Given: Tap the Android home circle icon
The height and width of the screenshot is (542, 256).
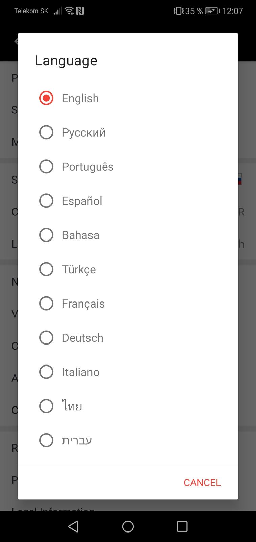Looking at the screenshot, I should pyautogui.click(x=128, y=526).
